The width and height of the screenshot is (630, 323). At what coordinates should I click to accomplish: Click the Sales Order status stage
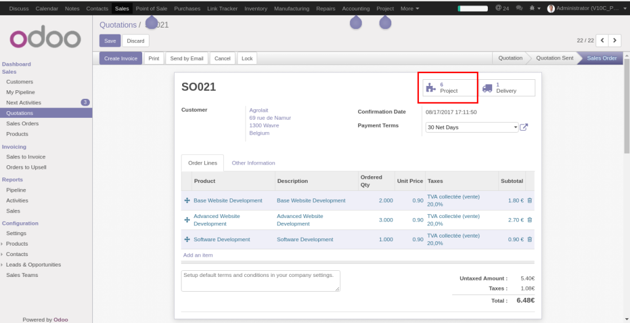[x=602, y=58]
